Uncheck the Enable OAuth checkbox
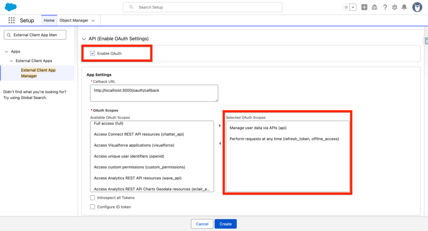This screenshot has width=428, height=231. 92,53
